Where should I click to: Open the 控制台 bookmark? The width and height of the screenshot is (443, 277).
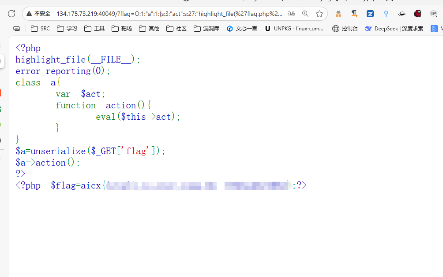click(x=345, y=29)
